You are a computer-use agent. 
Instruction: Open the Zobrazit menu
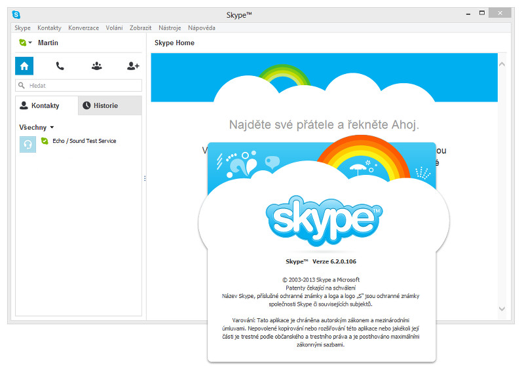coord(140,28)
